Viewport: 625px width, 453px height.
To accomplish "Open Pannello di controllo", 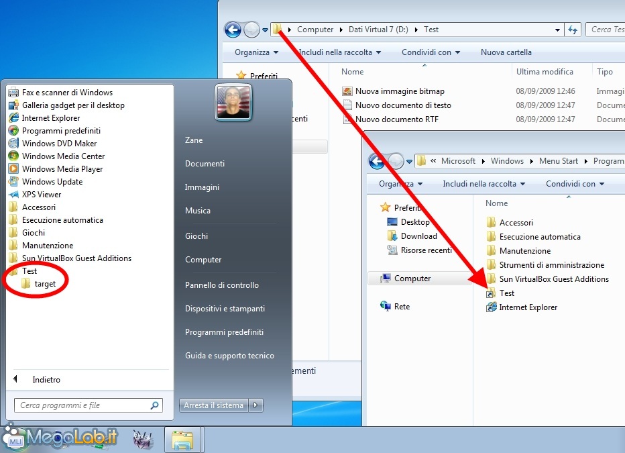I will 222,285.
